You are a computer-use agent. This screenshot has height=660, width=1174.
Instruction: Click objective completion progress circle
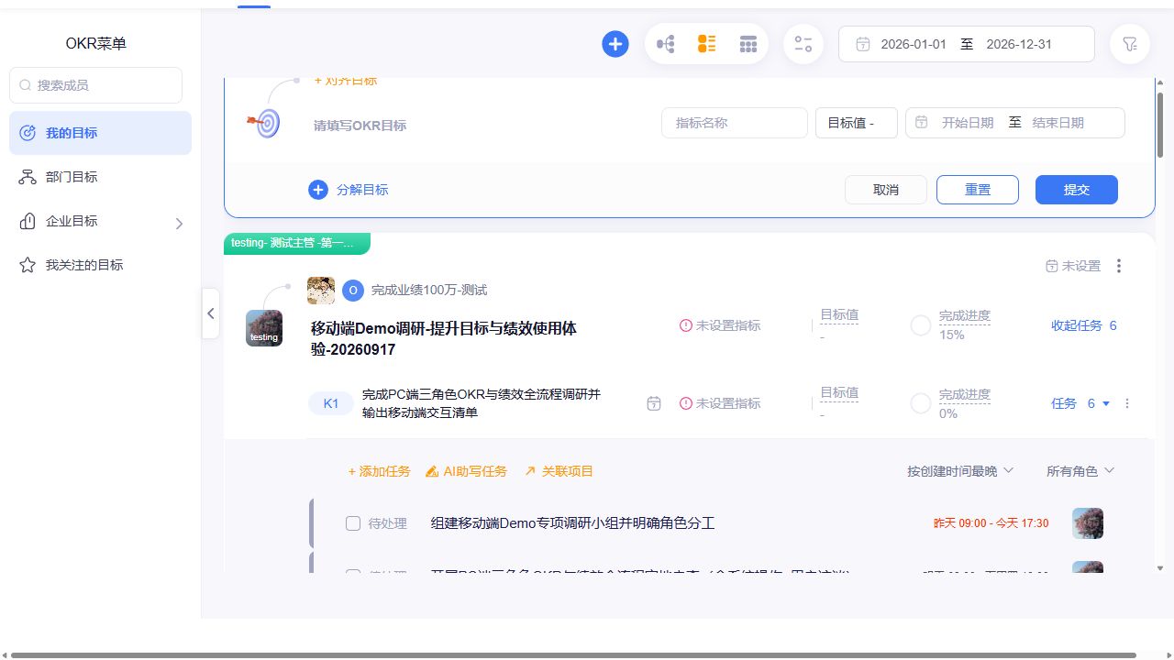click(921, 325)
